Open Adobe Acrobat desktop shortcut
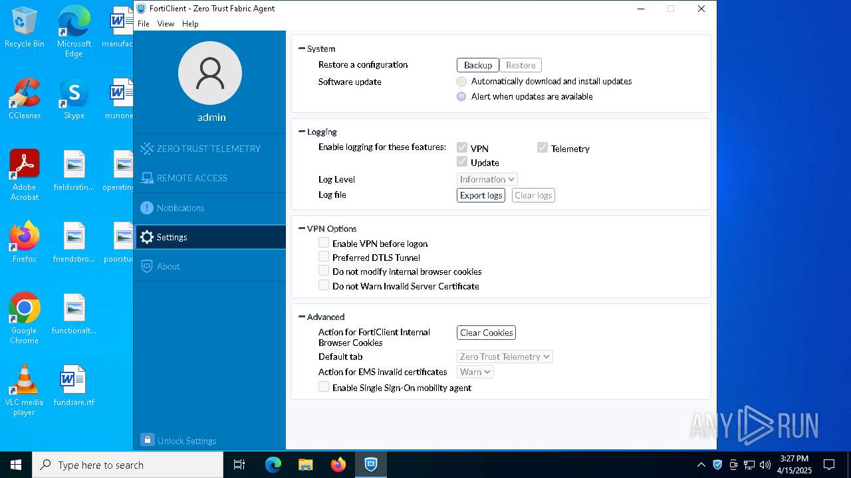Viewport: 851px width, 478px height. 25,175
